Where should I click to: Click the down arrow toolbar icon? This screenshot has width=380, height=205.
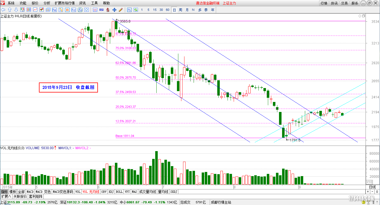pyautogui.click(x=16, y=10)
